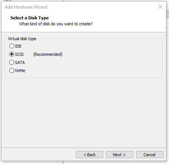Click the "NVMe" text label
The image size is (169, 164).
pyautogui.click(x=20, y=71)
